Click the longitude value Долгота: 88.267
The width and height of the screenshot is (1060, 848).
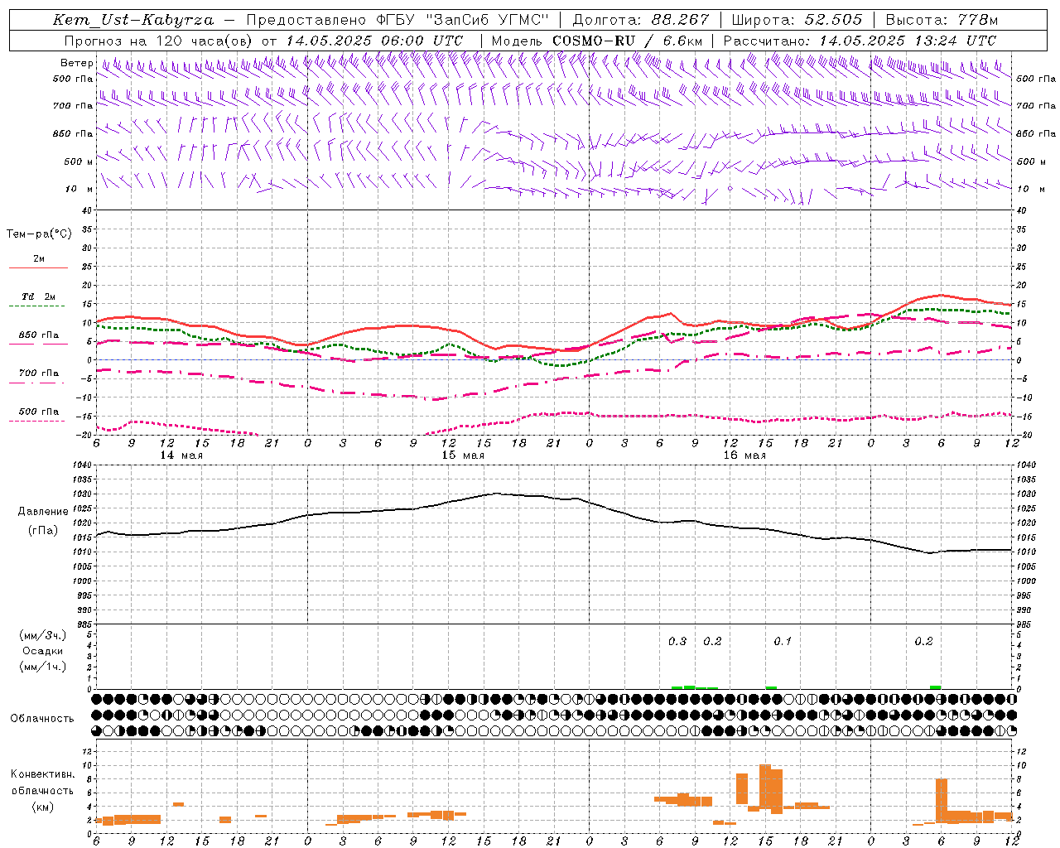click(641, 20)
